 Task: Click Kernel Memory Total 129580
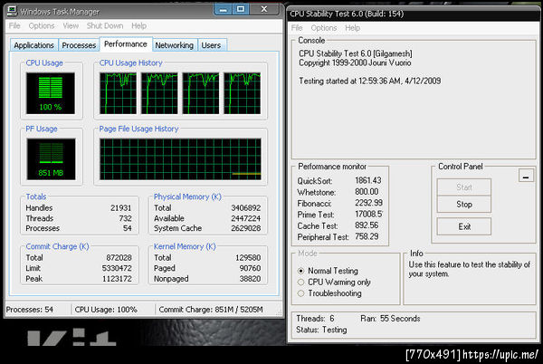[x=248, y=258]
